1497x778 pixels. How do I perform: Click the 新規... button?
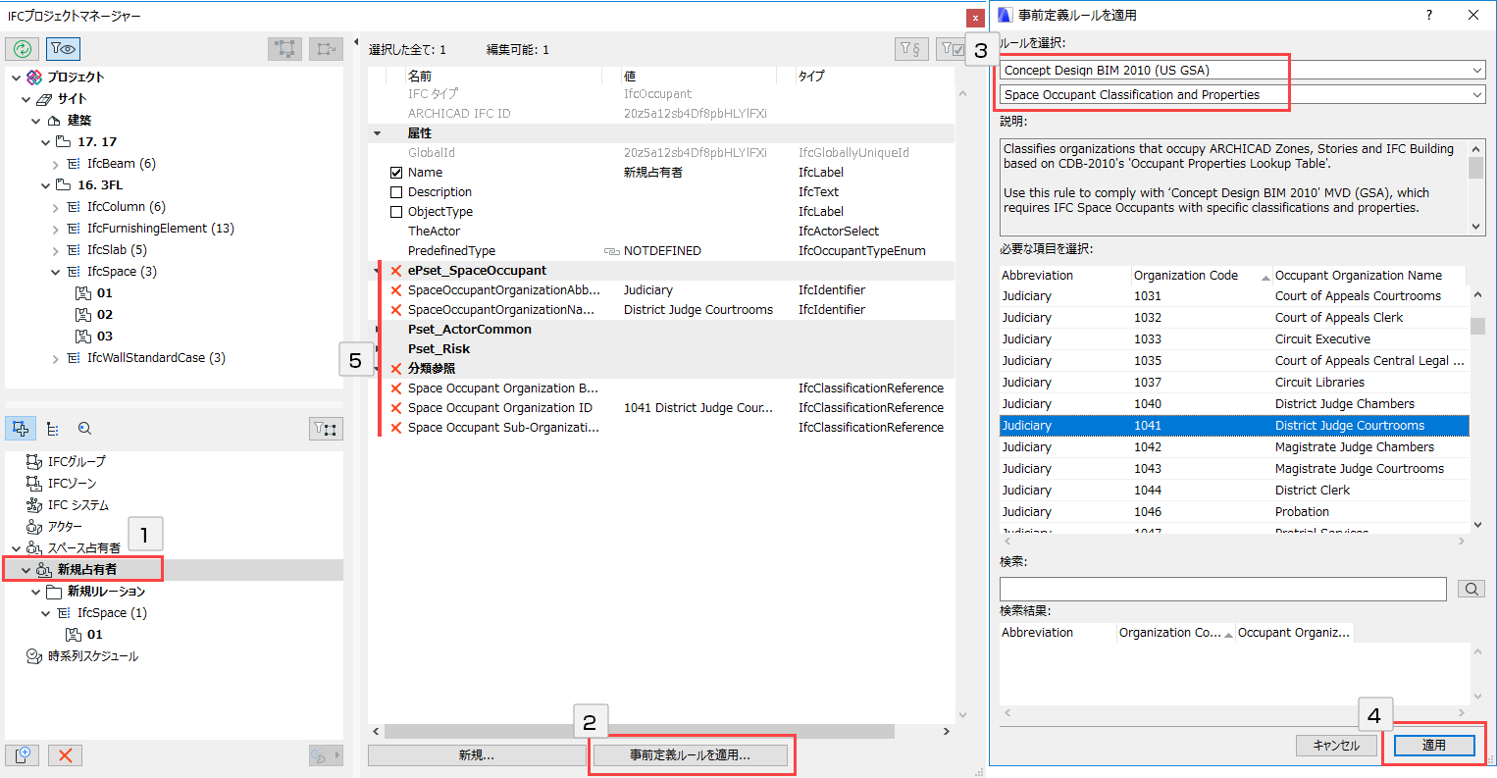(477, 755)
